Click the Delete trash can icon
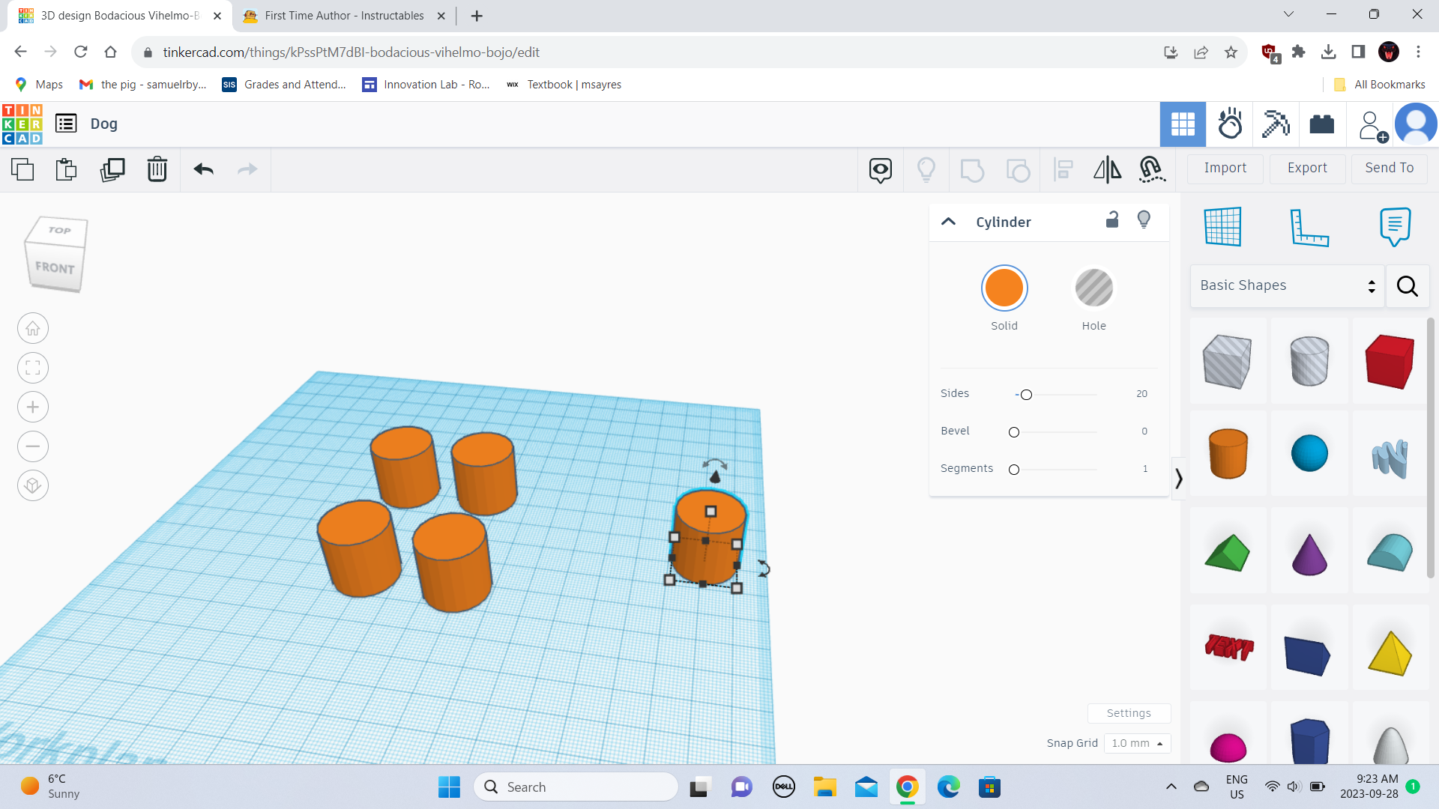1439x809 pixels. [157, 169]
